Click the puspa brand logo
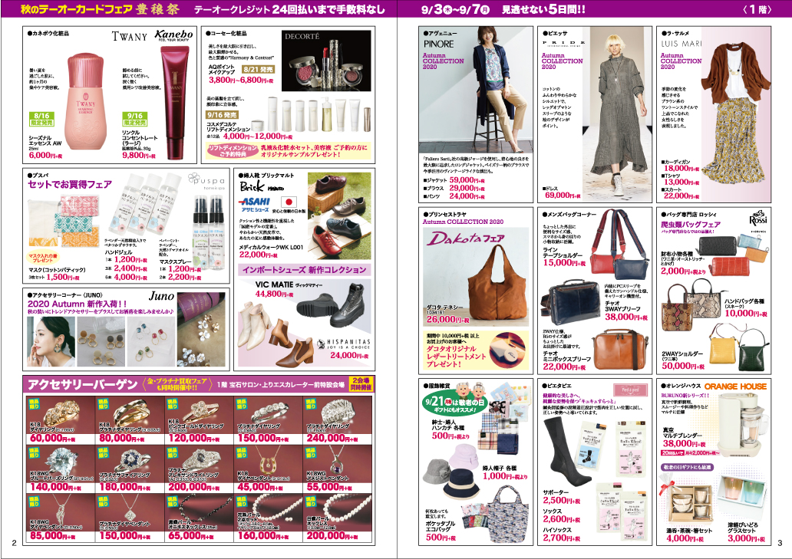The height and width of the screenshot is (559, 792). pos(206,181)
